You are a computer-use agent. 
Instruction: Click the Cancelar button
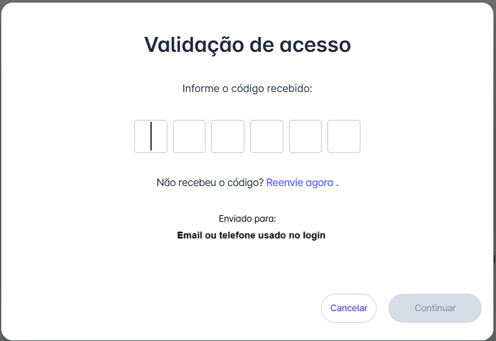tap(349, 308)
